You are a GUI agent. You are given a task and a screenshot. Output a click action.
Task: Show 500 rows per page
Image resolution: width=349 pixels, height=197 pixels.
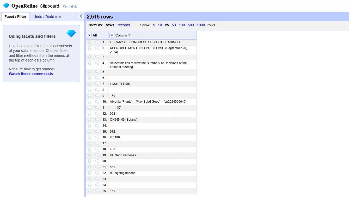click(x=191, y=25)
